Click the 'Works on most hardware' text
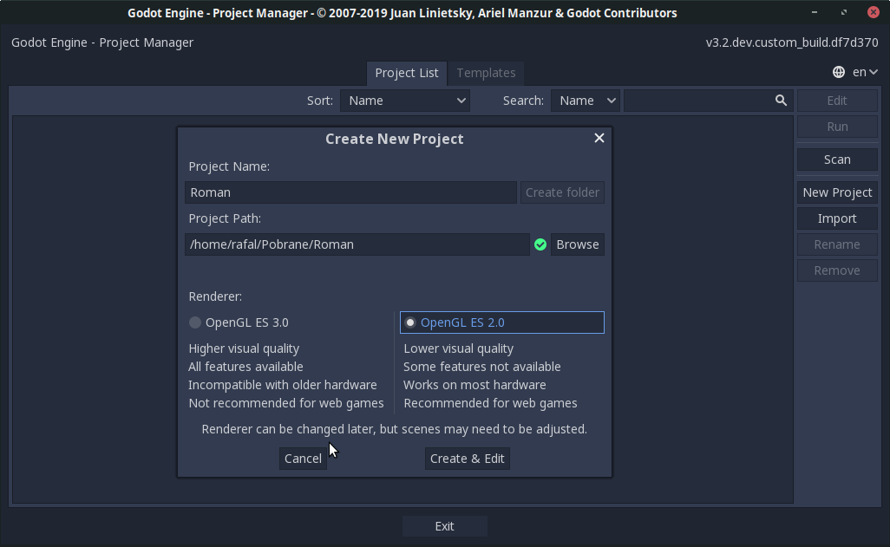Viewport: 890px width, 547px height. pyautogui.click(x=474, y=385)
